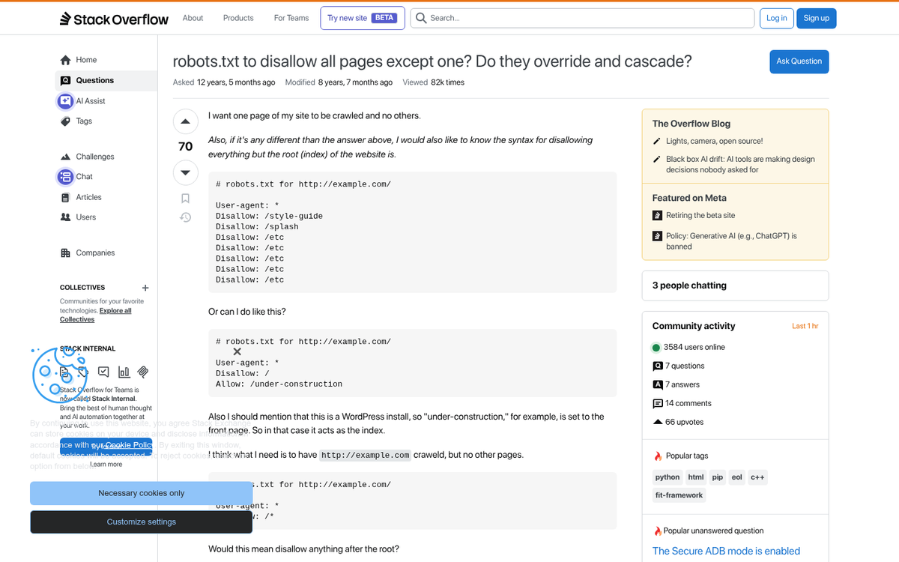Expand the Collectives list with the plus
The height and width of the screenshot is (562, 899).
click(x=145, y=288)
